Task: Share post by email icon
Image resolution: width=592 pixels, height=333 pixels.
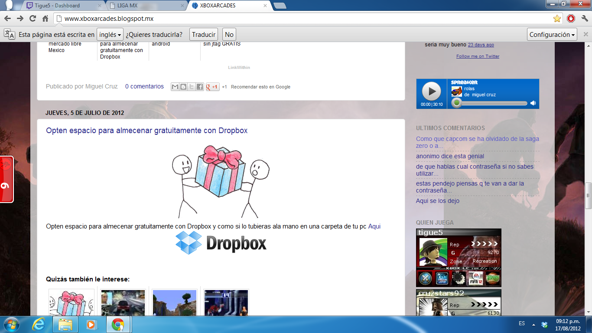Action: click(175, 87)
